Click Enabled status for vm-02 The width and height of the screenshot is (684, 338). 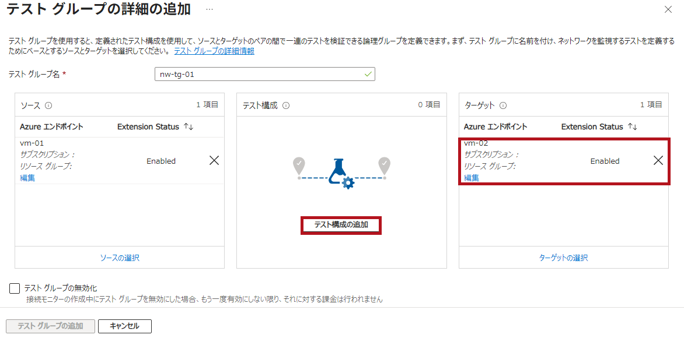pyautogui.click(x=605, y=161)
